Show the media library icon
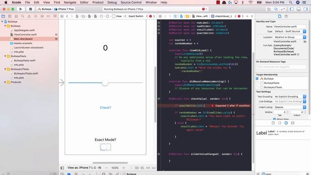 tap(293, 123)
